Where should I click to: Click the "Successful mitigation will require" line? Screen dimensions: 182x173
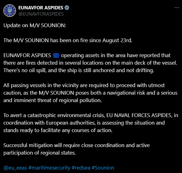[x=76, y=146]
